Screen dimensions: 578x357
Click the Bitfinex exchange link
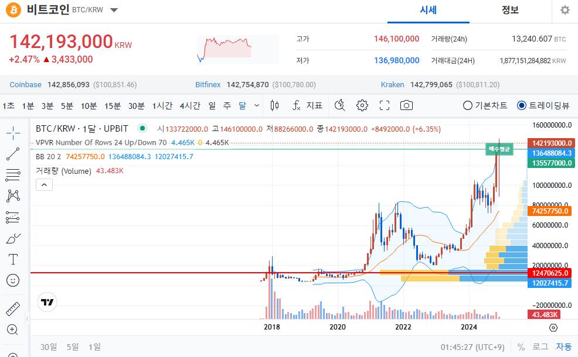208,85
